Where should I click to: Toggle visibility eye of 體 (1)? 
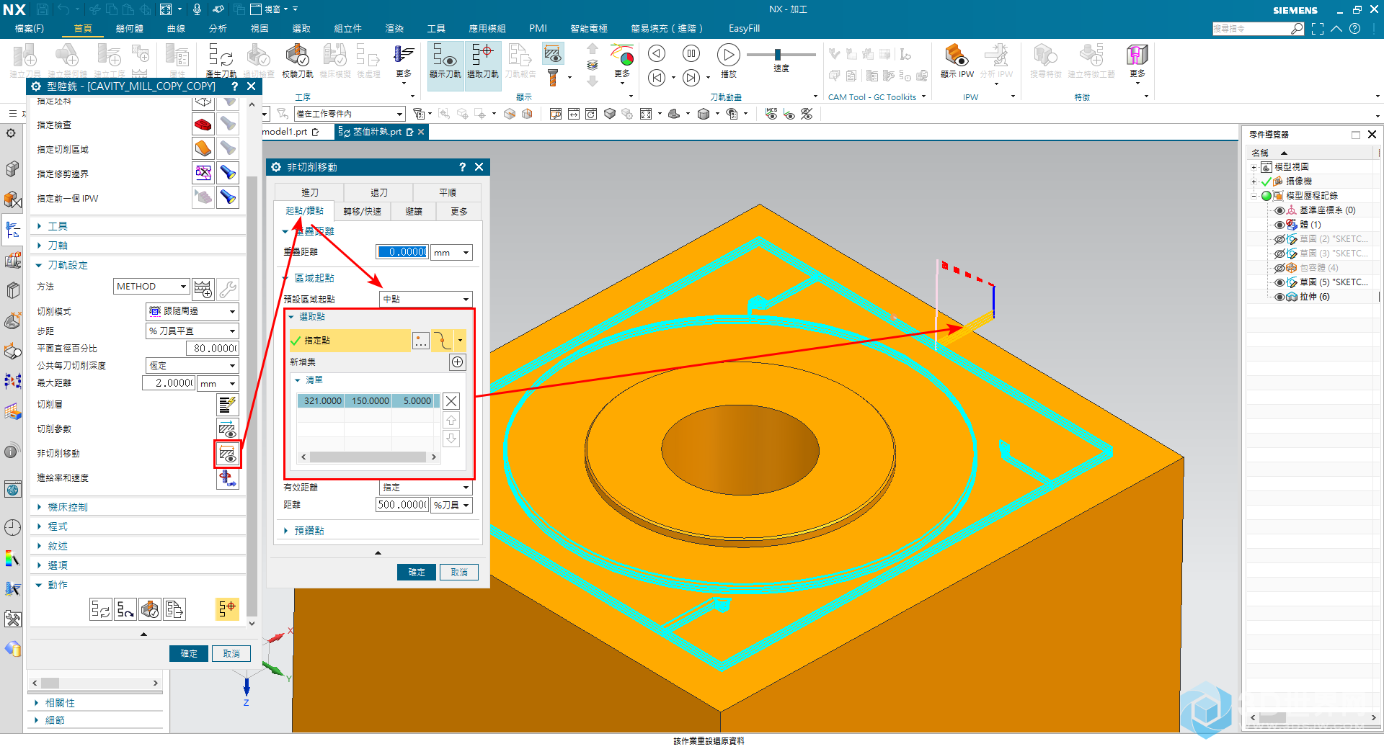click(x=1279, y=225)
